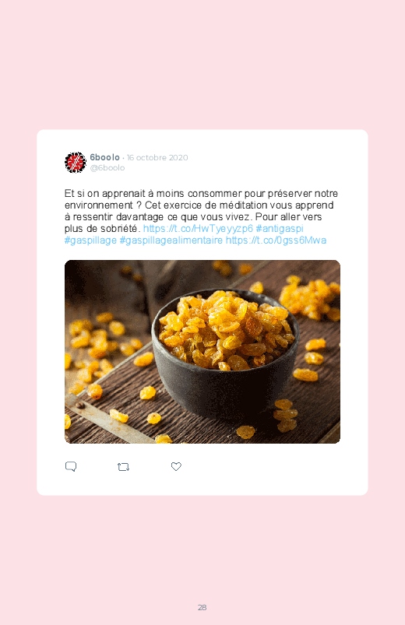Retweet the 6boolo post
Viewport: 405px width, 625px height.
point(123,467)
